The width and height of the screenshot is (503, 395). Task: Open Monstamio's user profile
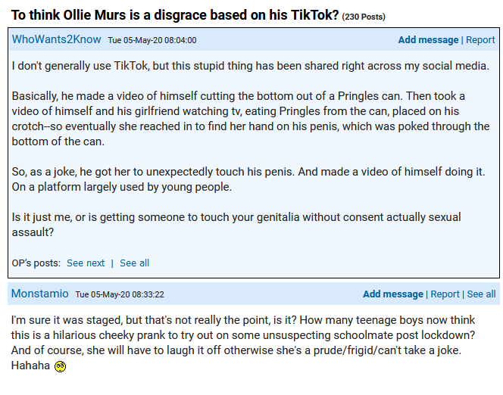pos(40,294)
